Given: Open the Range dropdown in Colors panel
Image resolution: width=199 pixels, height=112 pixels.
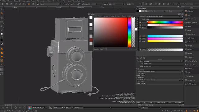Looking at the screenshot, I should coord(164,19).
